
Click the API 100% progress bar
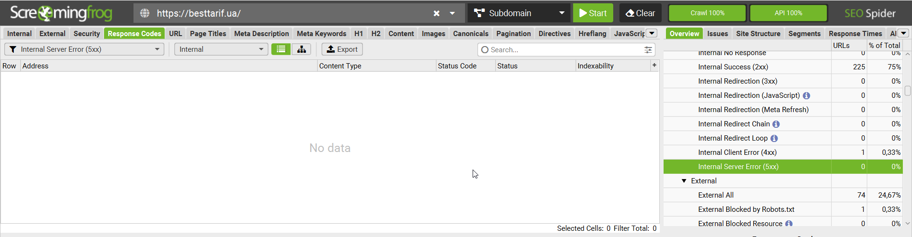788,13
